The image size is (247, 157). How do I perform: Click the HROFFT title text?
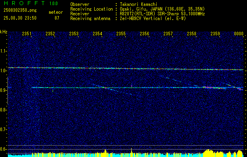click(x=24, y=3)
